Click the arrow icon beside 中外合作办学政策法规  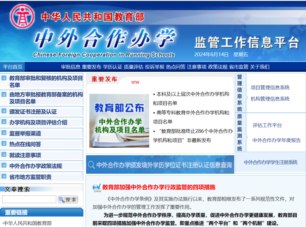pos(4,165)
